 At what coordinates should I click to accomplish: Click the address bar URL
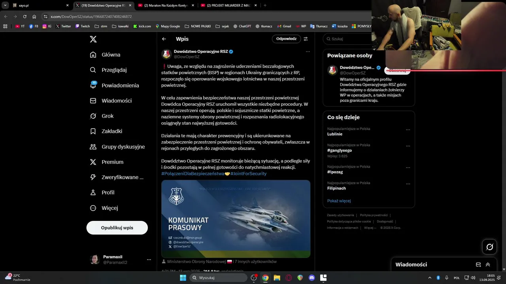point(91,17)
